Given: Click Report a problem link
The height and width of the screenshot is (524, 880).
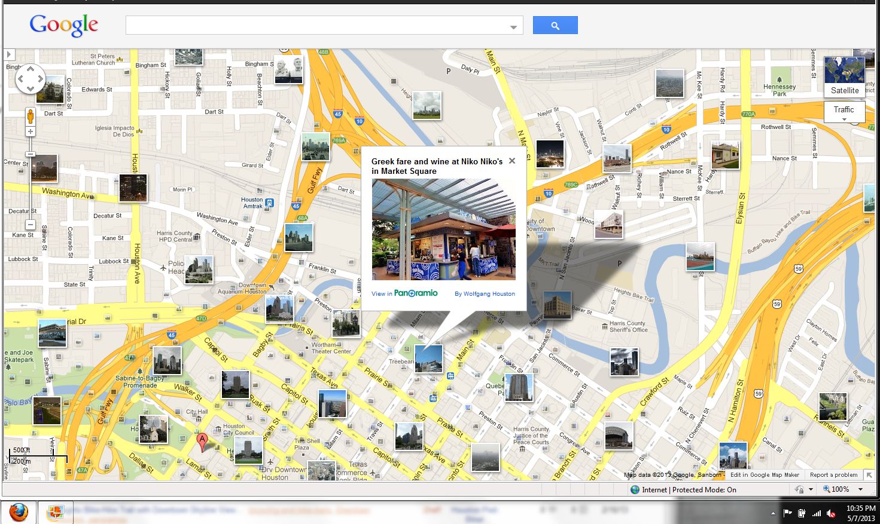Looking at the screenshot, I should (833, 475).
